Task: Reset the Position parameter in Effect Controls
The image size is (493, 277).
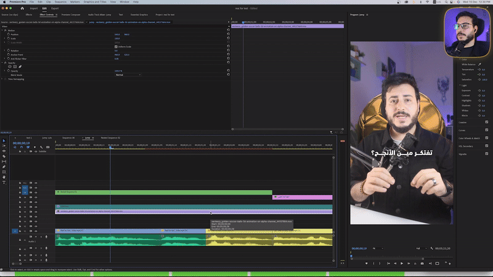Action: [x=228, y=34]
